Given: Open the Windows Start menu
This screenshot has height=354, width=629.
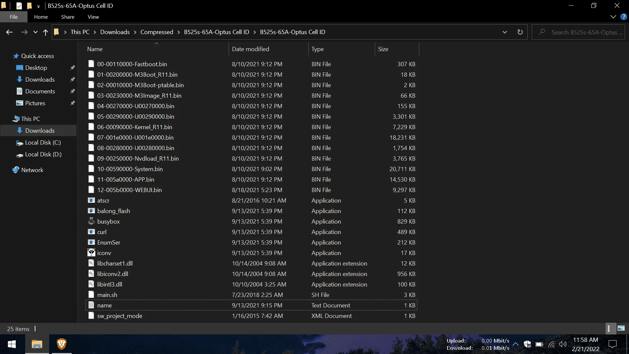Looking at the screenshot, I should 12,344.
